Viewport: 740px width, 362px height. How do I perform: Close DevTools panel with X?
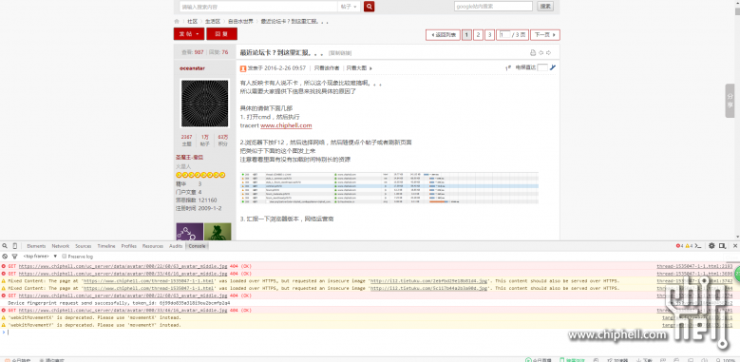735,246
